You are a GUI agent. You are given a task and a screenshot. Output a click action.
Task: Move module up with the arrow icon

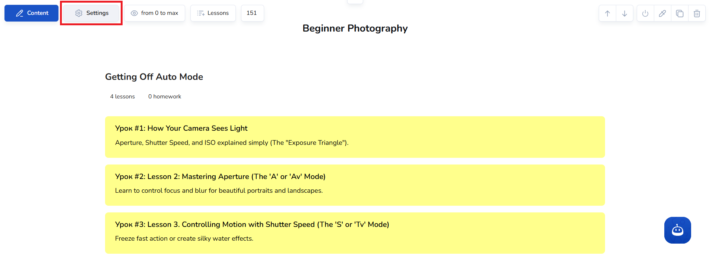coord(607,14)
